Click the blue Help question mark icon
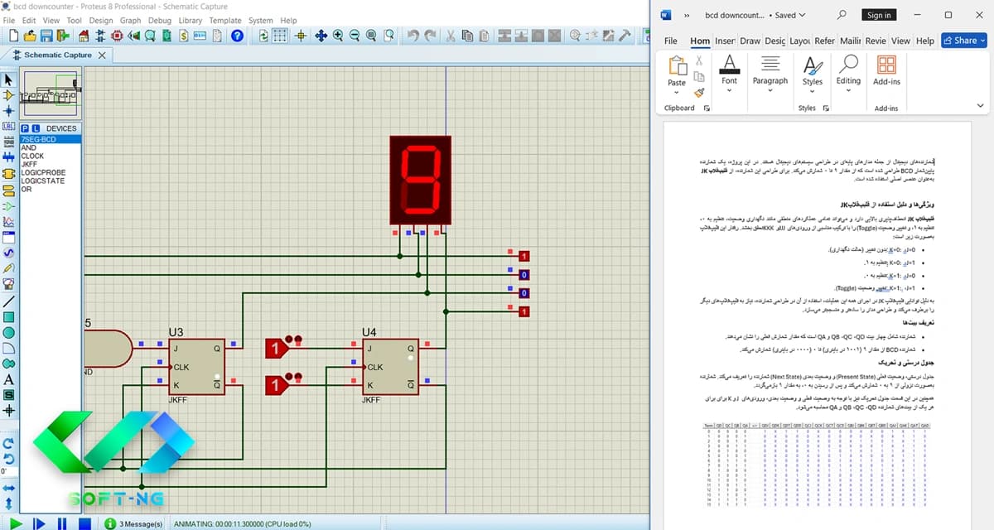994x530 pixels. pos(237,36)
